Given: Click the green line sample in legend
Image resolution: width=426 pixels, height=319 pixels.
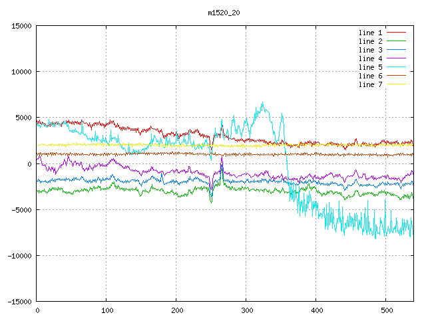Looking at the screenshot, I should 397,41.
